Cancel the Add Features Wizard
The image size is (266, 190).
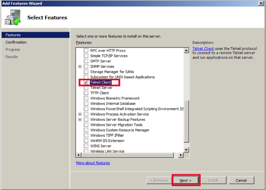tap(241, 180)
